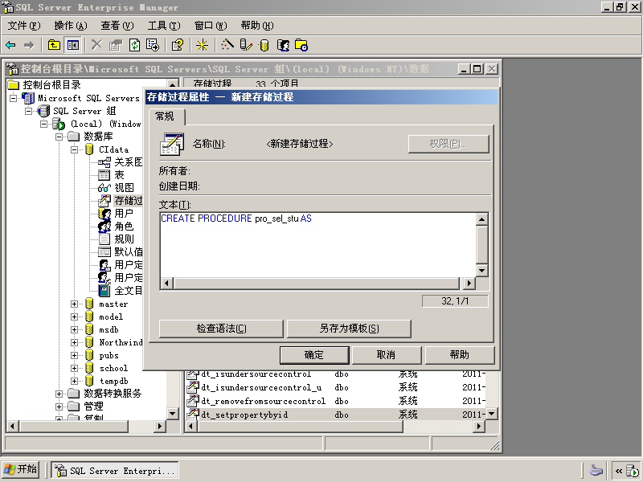
Task: Click the tray expand chevron arrows
Action: 618,471
